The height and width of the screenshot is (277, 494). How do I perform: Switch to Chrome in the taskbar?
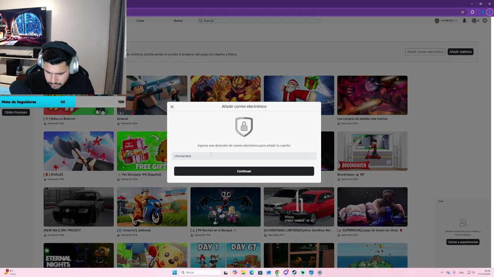pyautogui.click(x=277, y=272)
